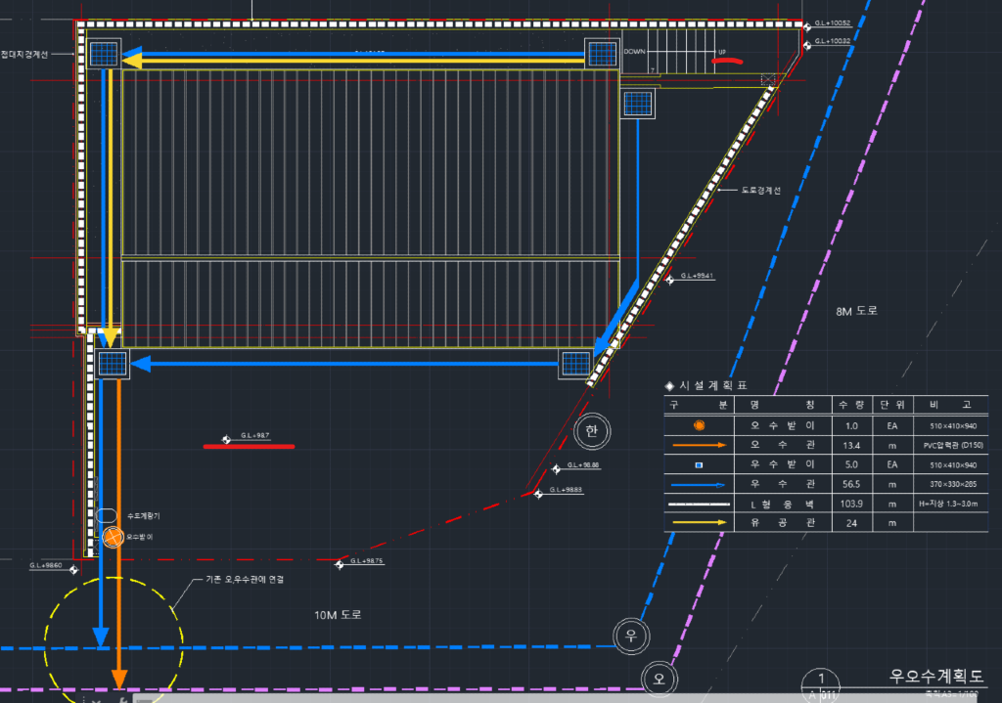Click the circled 한 utility symbol
The height and width of the screenshot is (703, 1002).
(x=590, y=431)
